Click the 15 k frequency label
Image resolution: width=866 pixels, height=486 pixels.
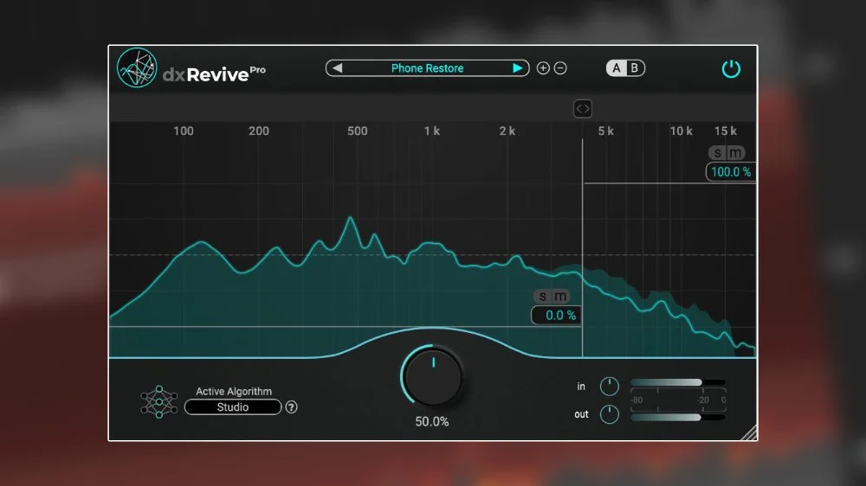pos(725,131)
